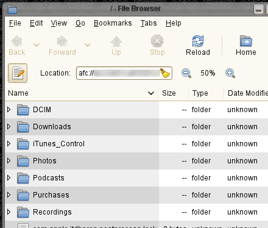Go to the Home folder
Viewport: 268px width, 228px height.
click(246, 46)
